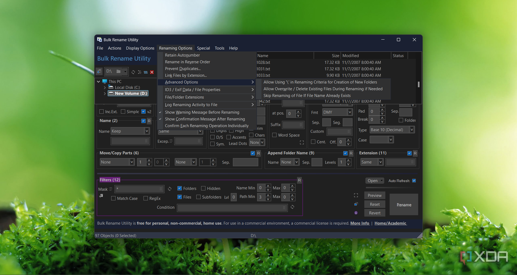Image resolution: width=517 pixels, height=275 pixels.
Task: Click the file list vertical scrollbar thumb
Action: (x=418, y=84)
